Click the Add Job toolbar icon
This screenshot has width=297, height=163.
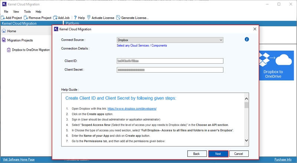click(55, 18)
